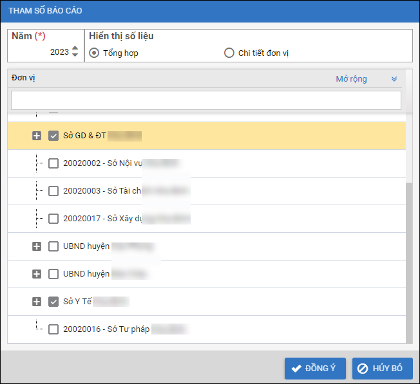
Task: Increase the year with the up arrow
Action: click(x=75, y=48)
